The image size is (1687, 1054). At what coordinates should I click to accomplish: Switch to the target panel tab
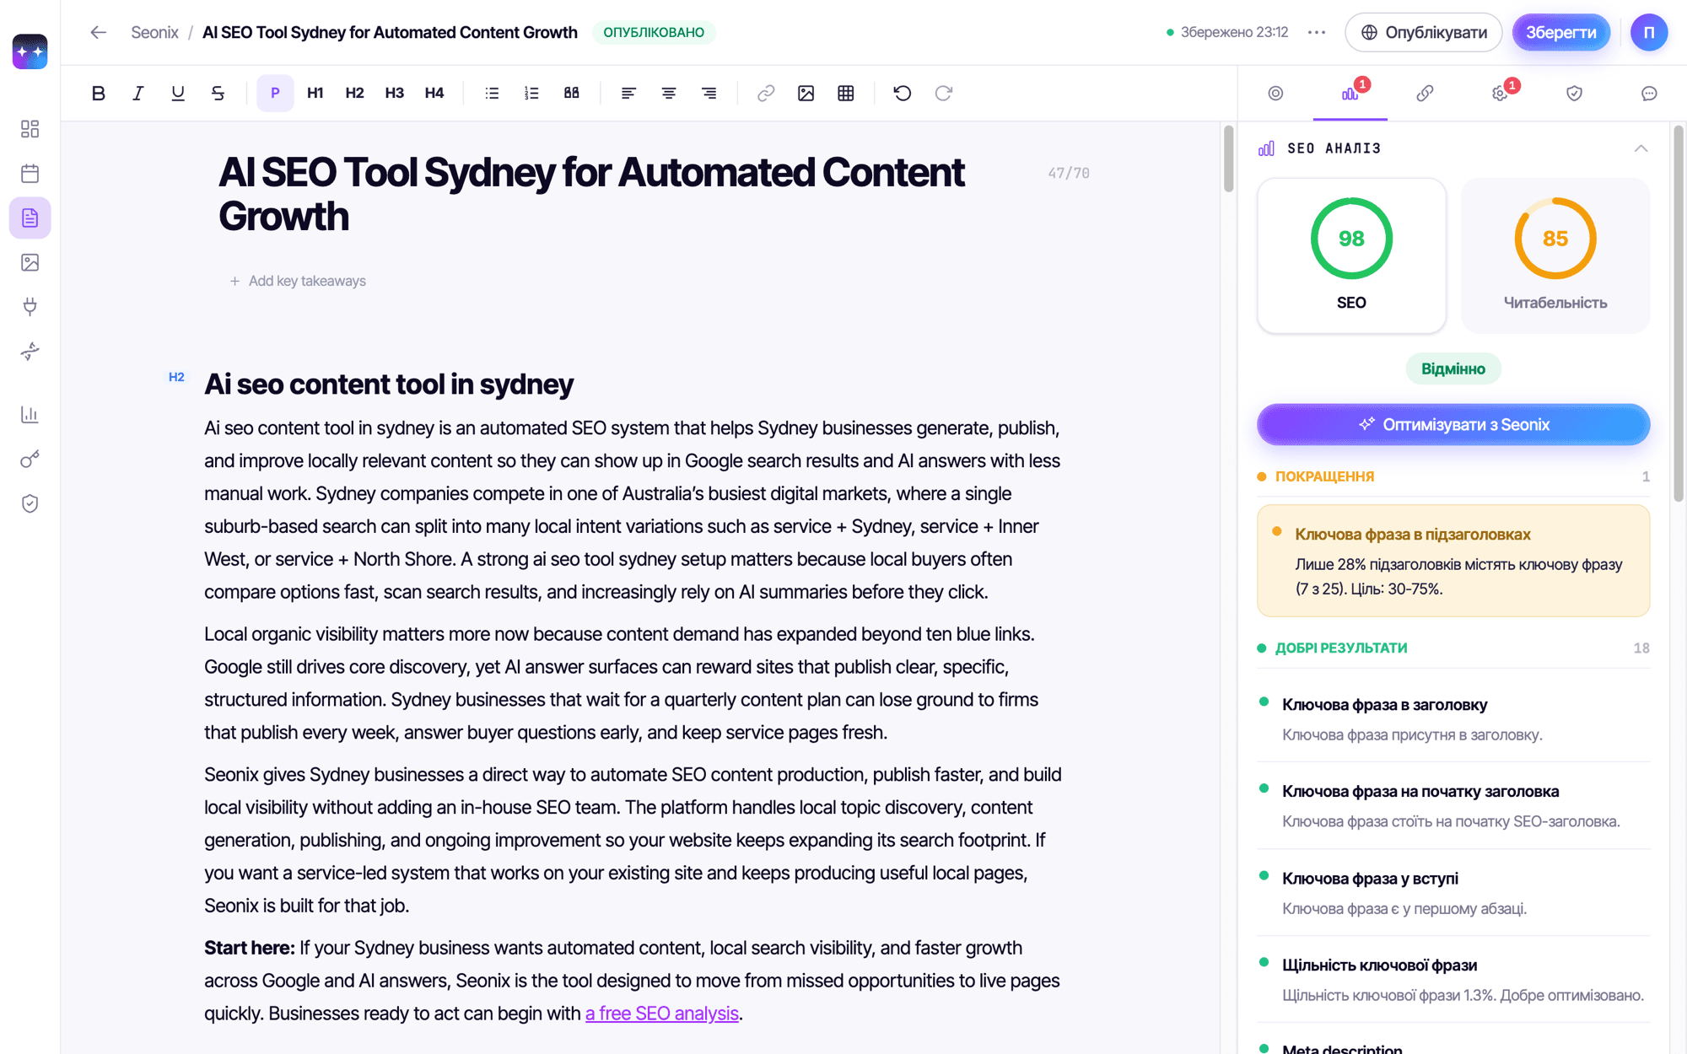1275,93
